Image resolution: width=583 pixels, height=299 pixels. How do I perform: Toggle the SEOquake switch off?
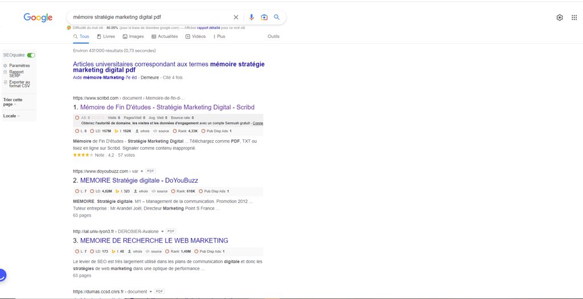(x=31, y=55)
